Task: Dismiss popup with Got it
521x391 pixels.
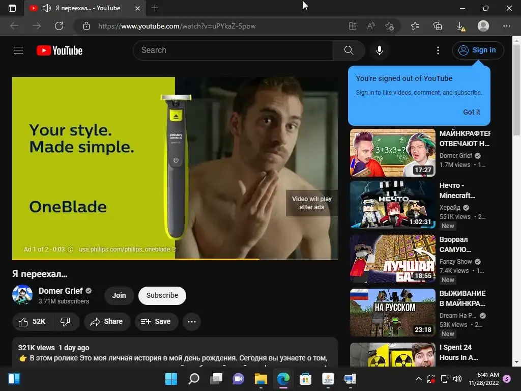Action: 471,112
